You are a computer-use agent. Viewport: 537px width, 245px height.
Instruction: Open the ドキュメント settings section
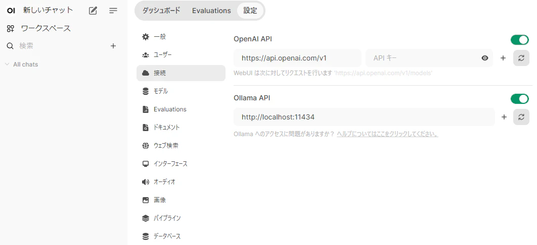click(181, 127)
